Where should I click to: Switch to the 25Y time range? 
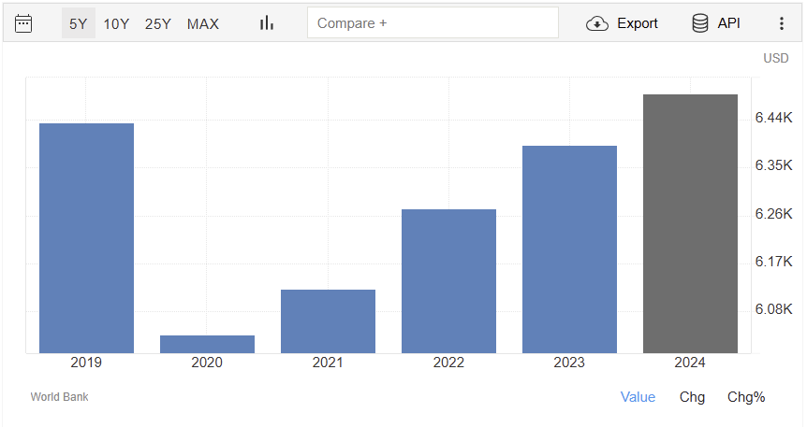(x=157, y=23)
